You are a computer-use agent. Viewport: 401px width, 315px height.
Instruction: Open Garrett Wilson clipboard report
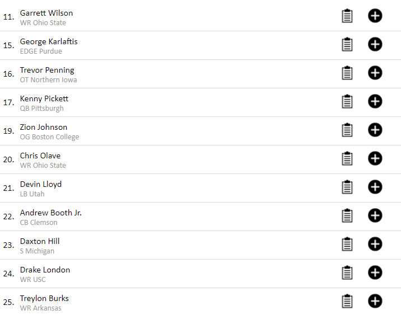coord(347,16)
